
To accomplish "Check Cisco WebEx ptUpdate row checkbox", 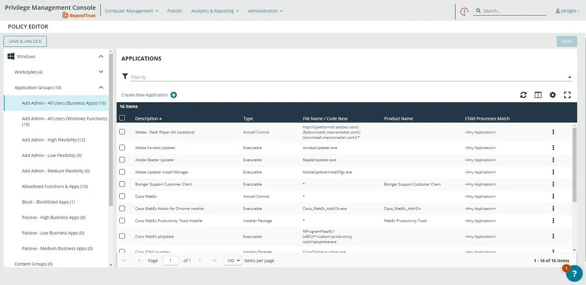I will 122,236.
